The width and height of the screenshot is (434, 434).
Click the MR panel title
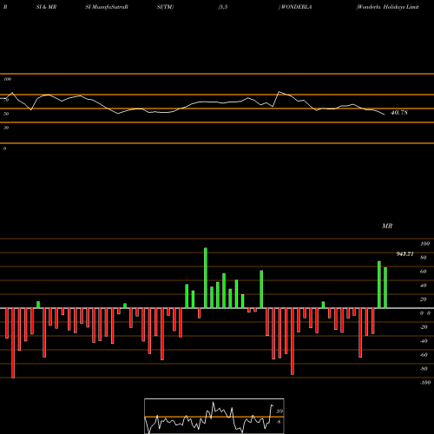pos(387,226)
